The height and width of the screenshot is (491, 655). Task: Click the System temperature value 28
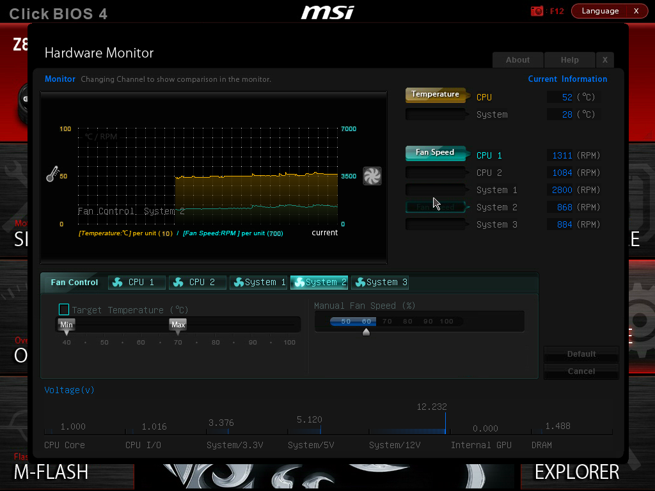(x=567, y=114)
